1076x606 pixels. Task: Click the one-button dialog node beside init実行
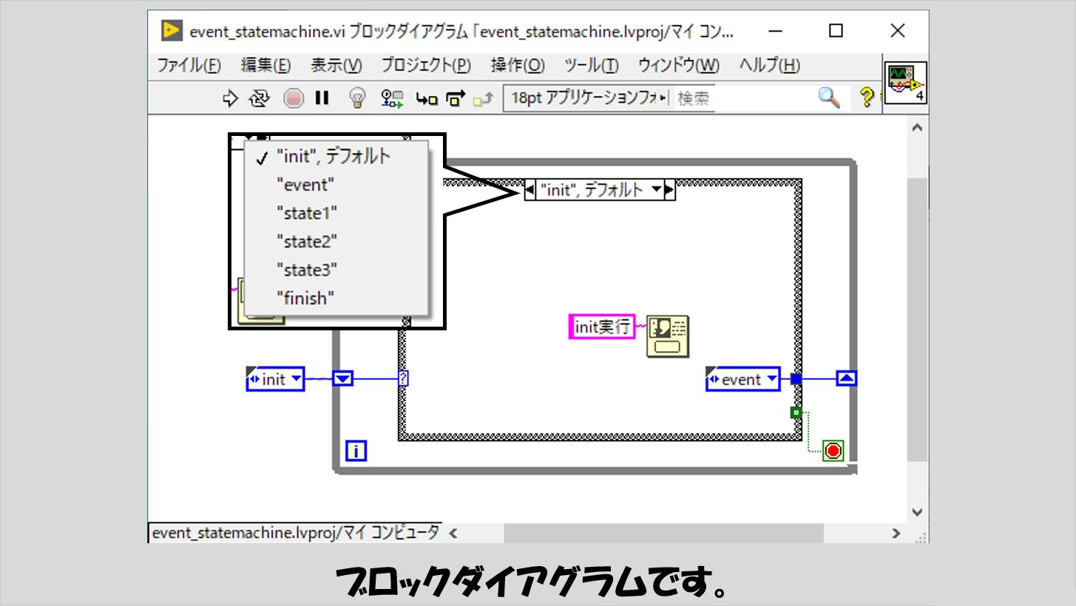click(x=667, y=336)
